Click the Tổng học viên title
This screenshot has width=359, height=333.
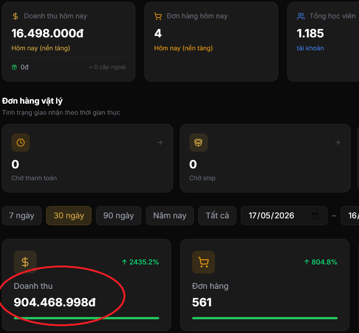pos(332,16)
